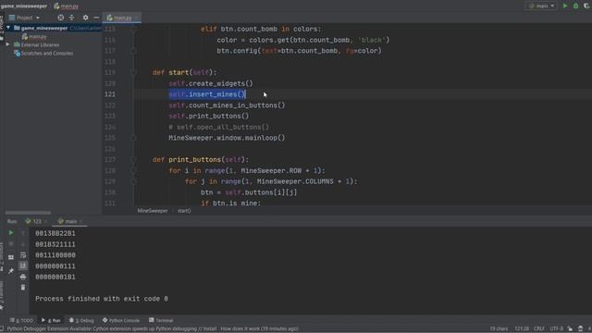
Task: Click the locate/select opened file icon
Action: [x=61, y=18]
